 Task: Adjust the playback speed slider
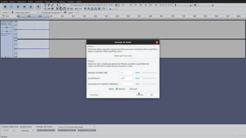pyautogui.click(x=112, y=9)
